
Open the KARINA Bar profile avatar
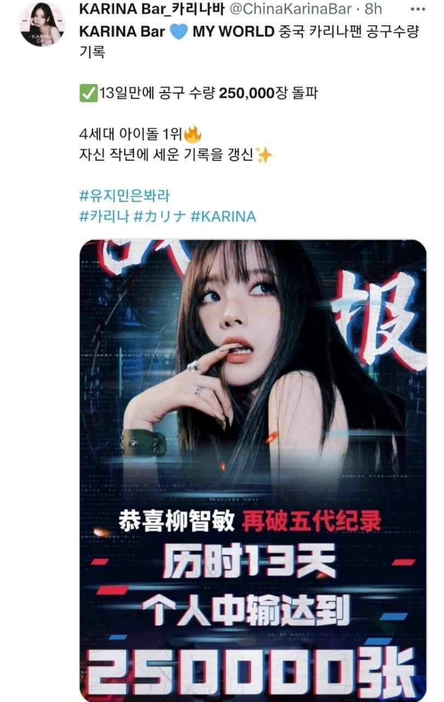point(42,24)
